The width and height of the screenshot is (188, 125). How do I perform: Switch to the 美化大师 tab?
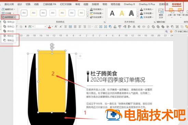click(9, 4)
